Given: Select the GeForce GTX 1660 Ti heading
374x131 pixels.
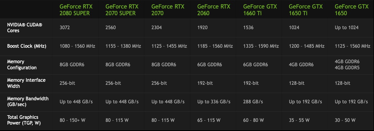Looking at the screenshot, I should 260,10.
